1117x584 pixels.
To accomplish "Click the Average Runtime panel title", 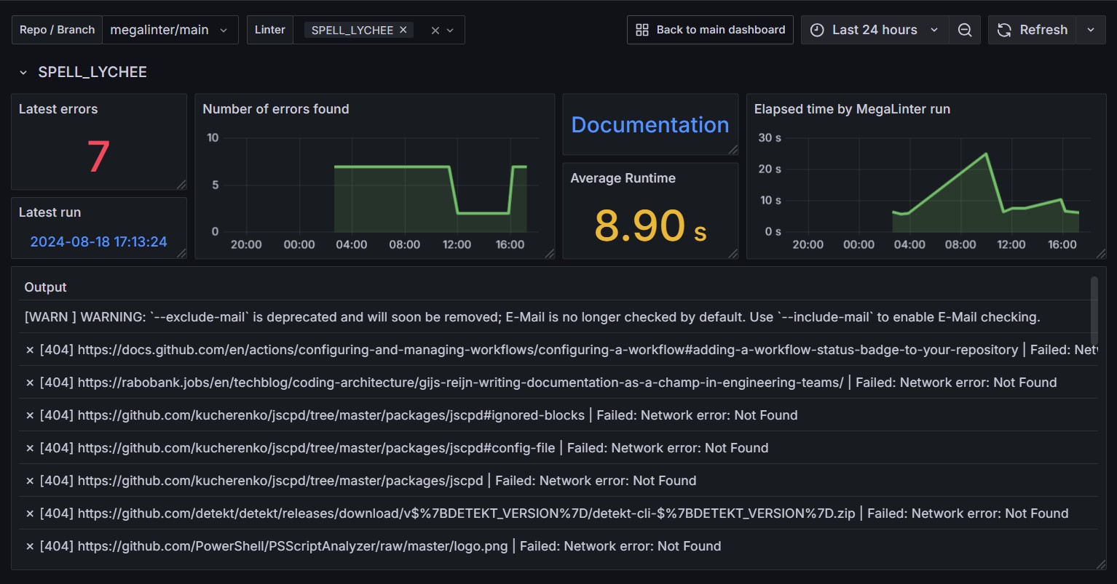I will [623, 178].
